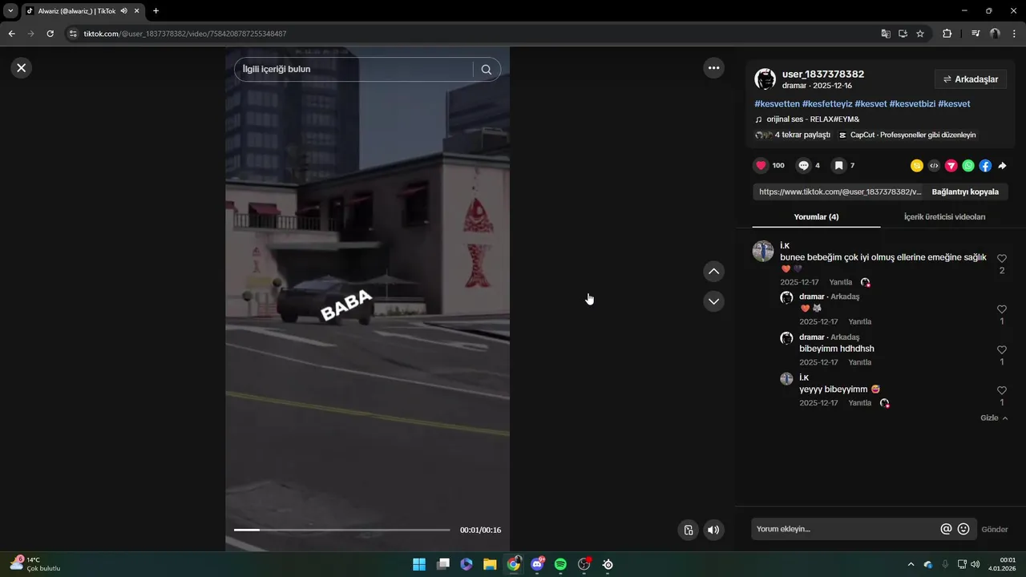This screenshot has width=1026, height=577.
Task: Click the tiktok.com address bar URL
Action: pyautogui.click(x=185, y=34)
